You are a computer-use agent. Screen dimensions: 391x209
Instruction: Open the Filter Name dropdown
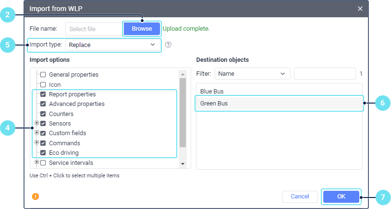click(x=253, y=74)
